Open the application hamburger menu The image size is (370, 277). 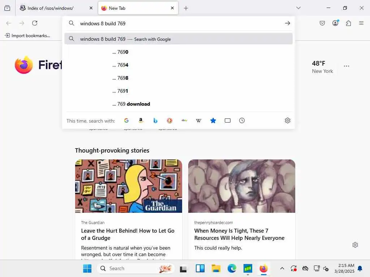click(x=361, y=23)
